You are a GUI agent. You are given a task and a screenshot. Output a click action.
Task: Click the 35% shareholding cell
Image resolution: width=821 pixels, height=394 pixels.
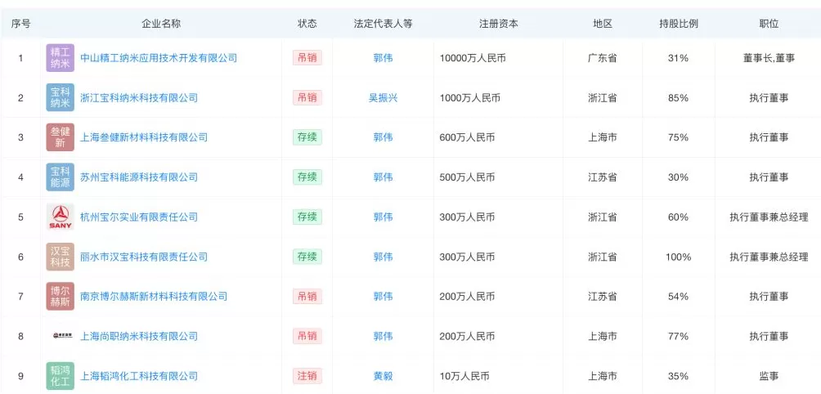point(679,376)
